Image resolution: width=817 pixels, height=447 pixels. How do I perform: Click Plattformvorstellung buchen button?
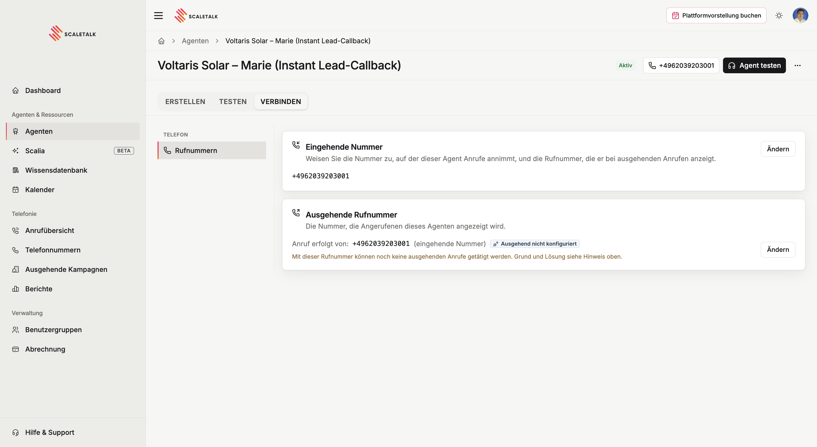tap(716, 16)
